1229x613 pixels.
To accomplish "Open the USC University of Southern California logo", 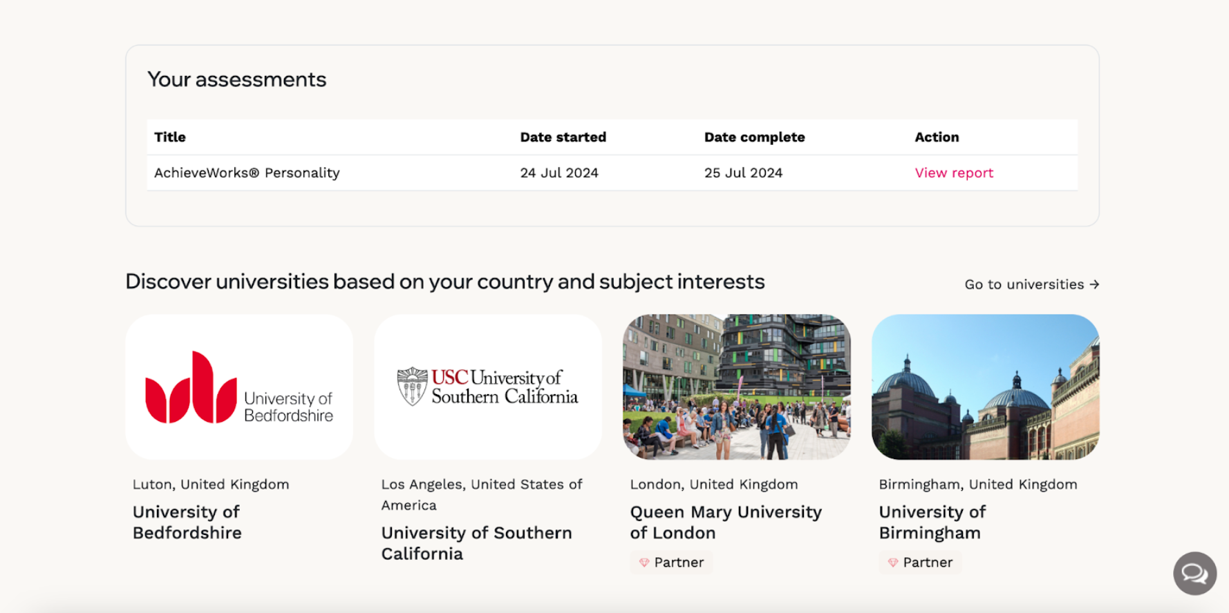I will click(488, 387).
